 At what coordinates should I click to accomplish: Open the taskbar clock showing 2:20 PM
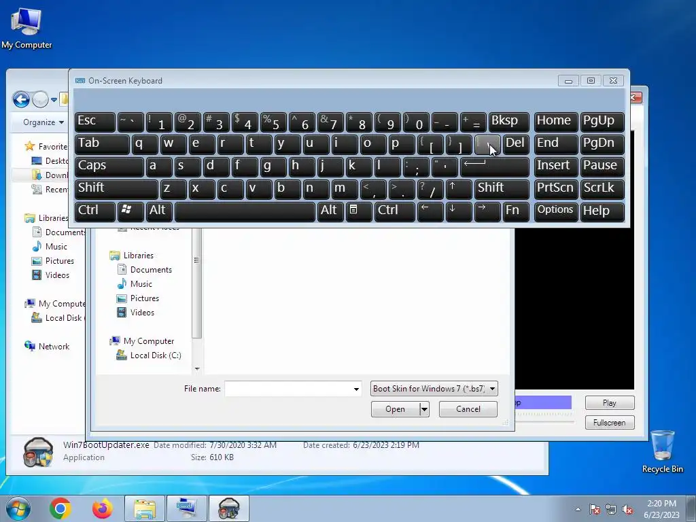click(x=661, y=508)
